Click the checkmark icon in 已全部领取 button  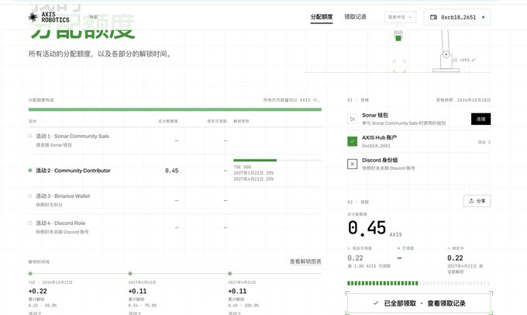[376, 303]
